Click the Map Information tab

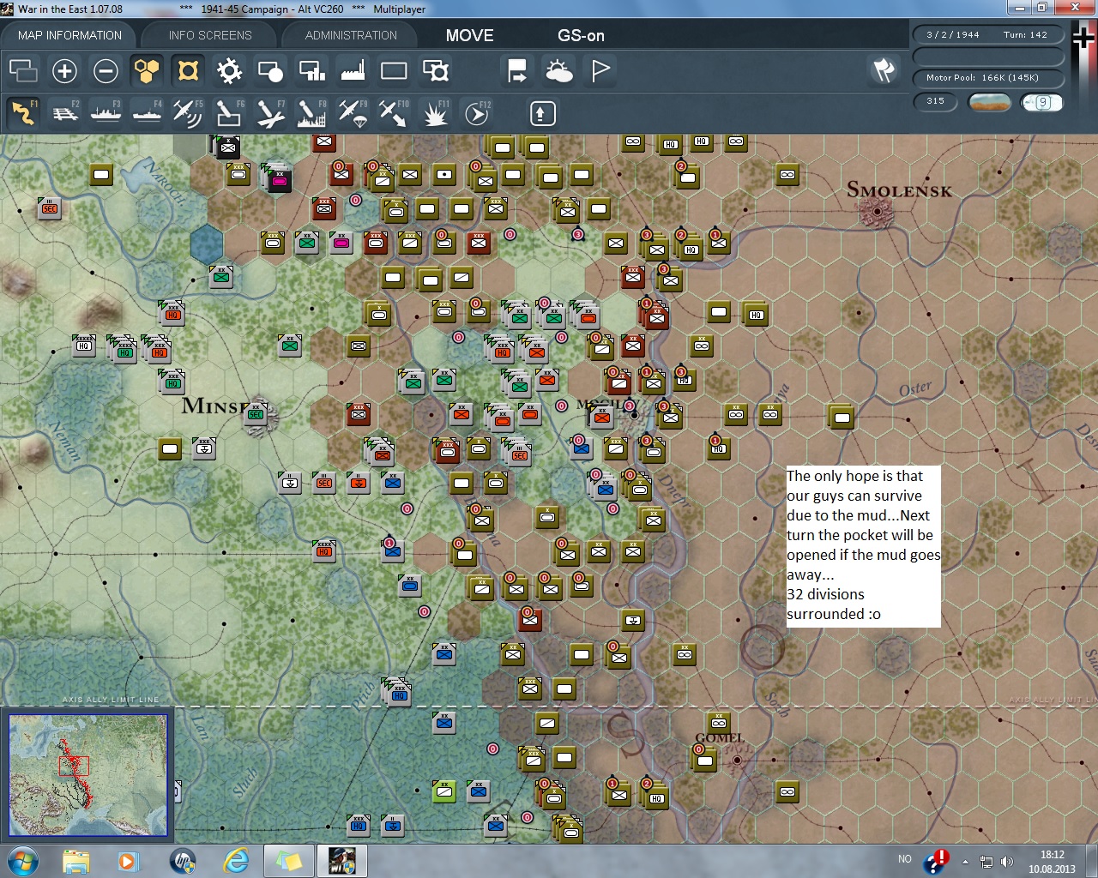point(69,35)
